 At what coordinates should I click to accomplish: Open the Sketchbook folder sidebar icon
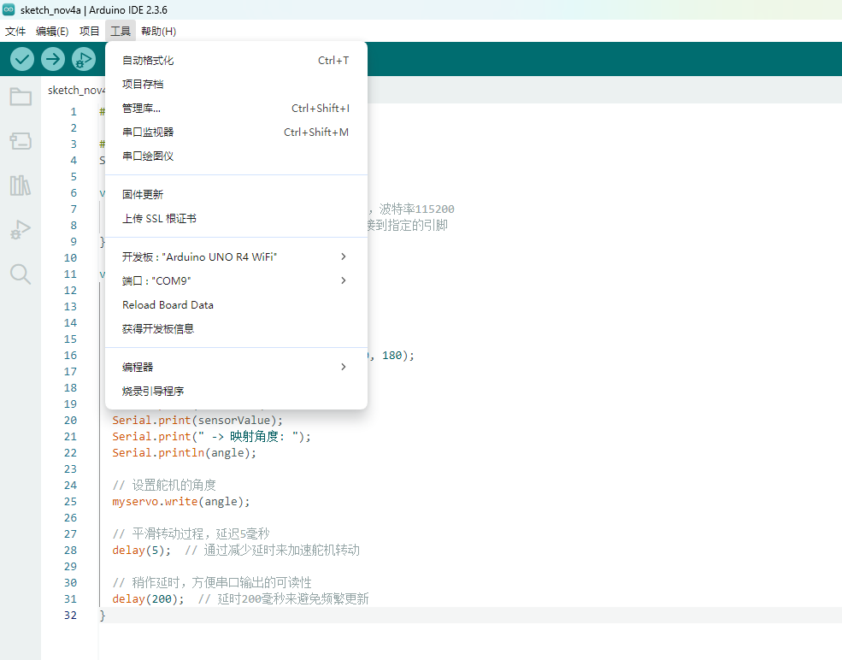(x=21, y=97)
